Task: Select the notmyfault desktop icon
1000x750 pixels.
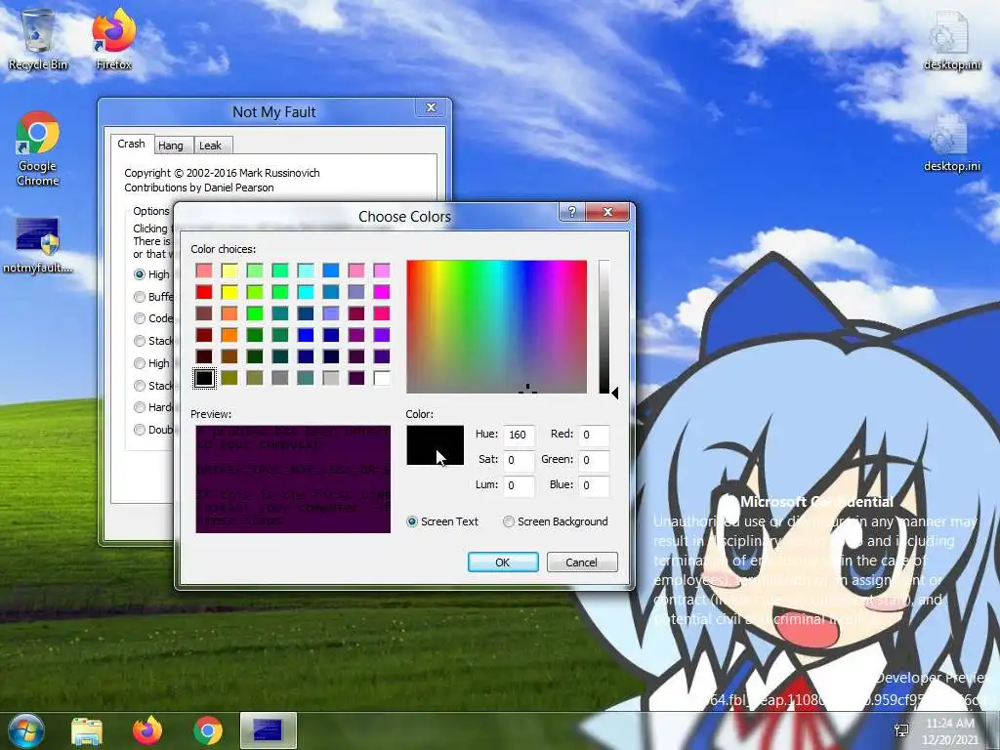Action: (38, 245)
